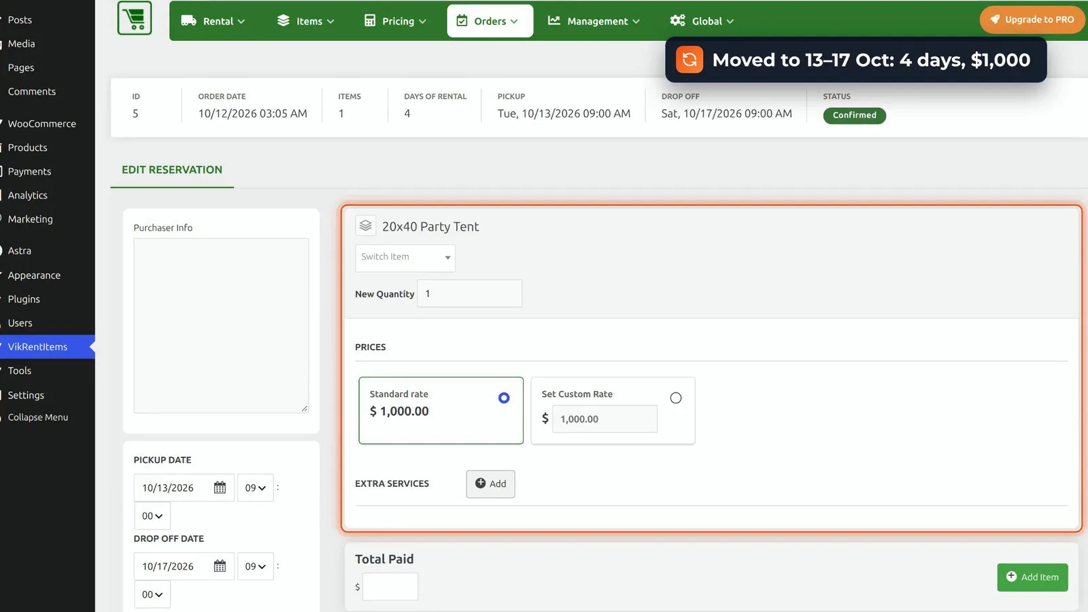Click the New Quantity input field
Viewport: 1088px width, 612px height.
point(469,294)
